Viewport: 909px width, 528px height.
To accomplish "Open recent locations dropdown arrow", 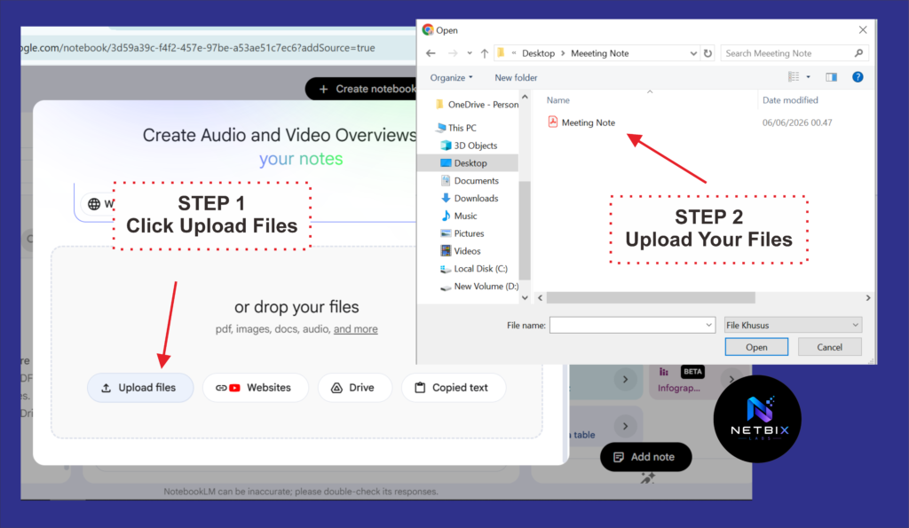I will [470, 53].
